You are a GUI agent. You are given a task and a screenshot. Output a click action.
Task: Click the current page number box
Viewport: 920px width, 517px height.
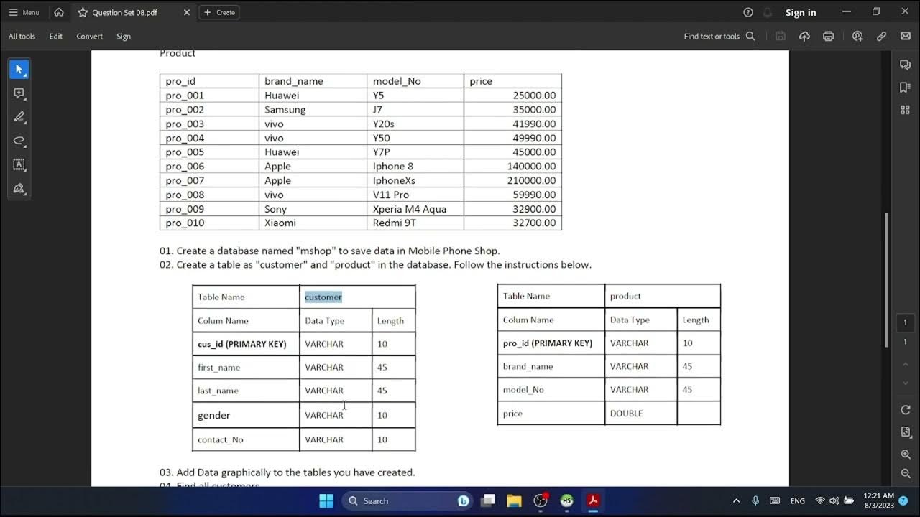point(906,322)
